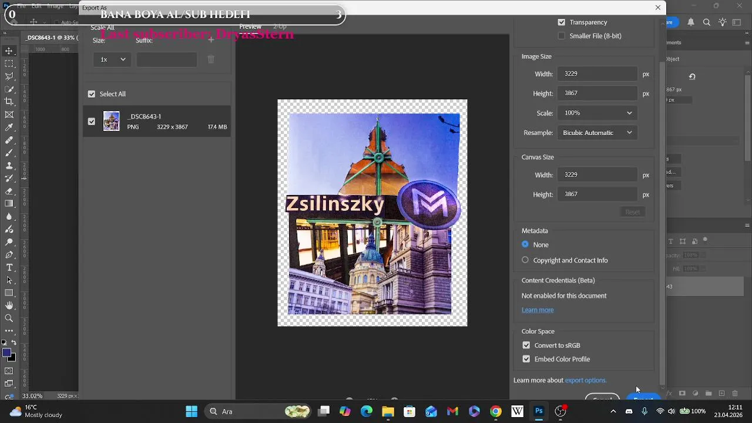Toggle Quick Mask mode icon

click(9, 371)
